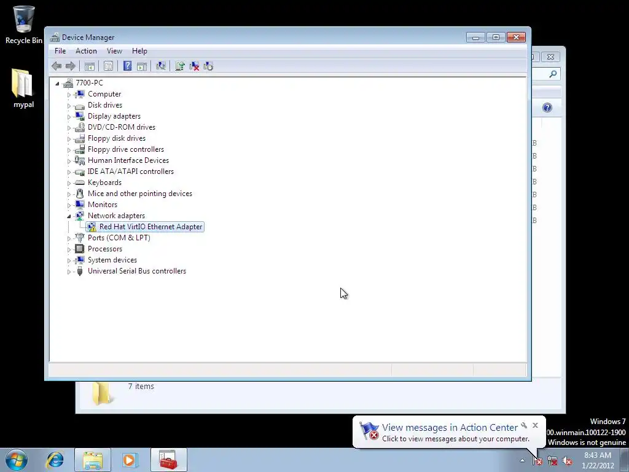Expand the Processors category
The image size is (629, 472).
click(x=69, y=250)
